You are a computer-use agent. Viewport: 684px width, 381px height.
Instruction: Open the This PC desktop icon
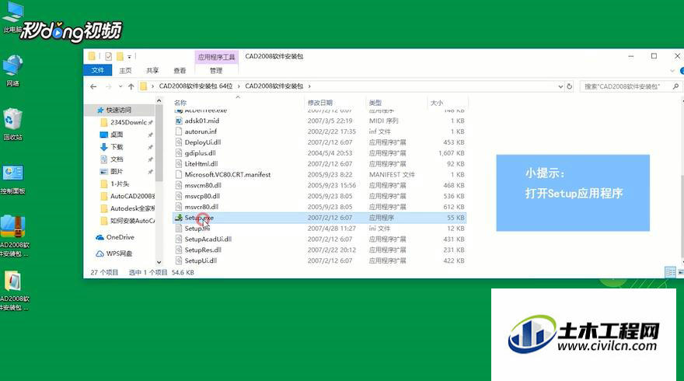tap(12, 16)
